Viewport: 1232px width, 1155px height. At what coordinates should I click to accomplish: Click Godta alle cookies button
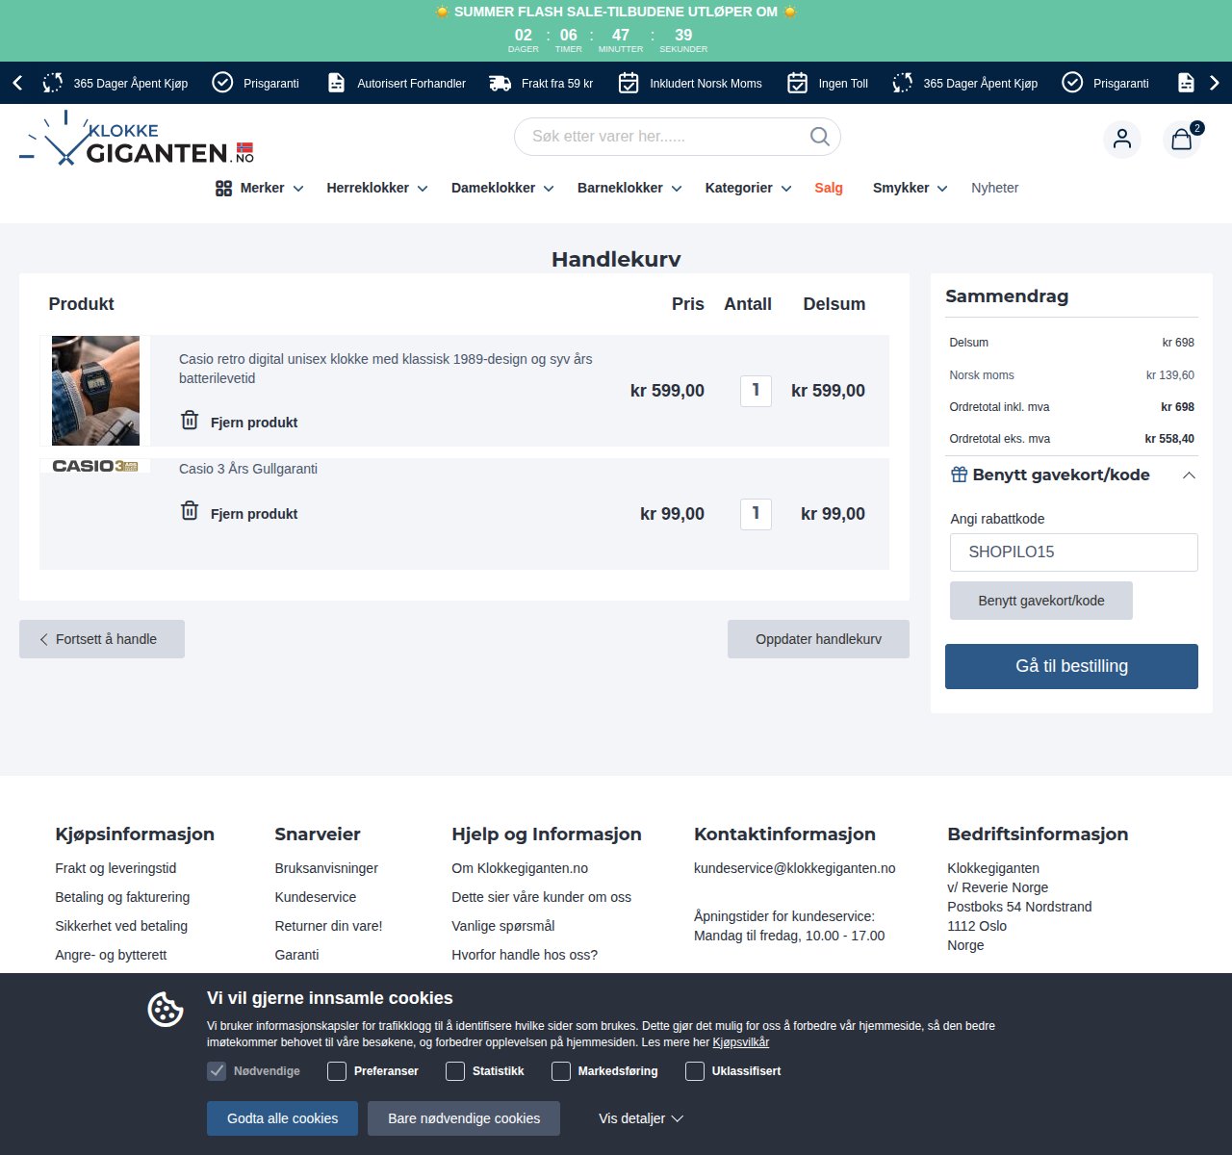pos(282,1118)
